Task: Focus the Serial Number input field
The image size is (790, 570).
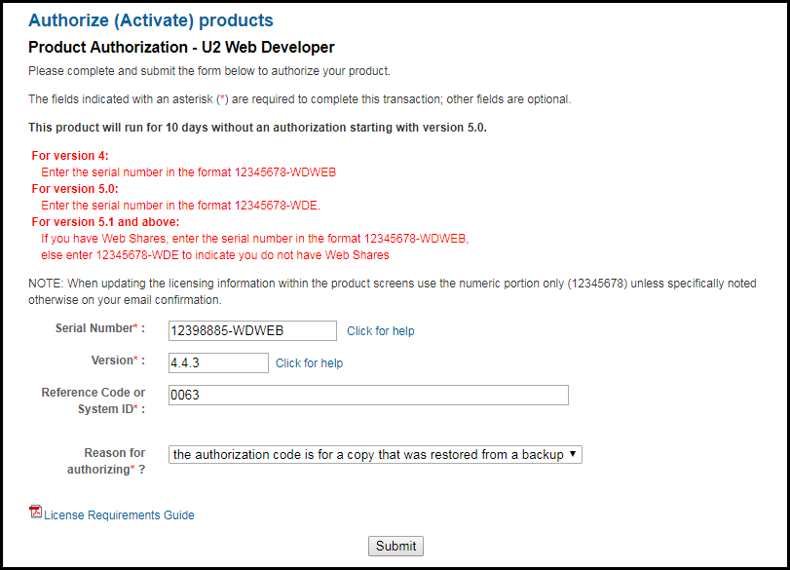Action: (x=252, y=331)
